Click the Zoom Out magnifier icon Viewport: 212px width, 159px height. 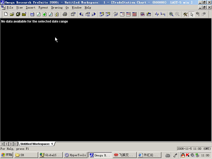(177, 14)
